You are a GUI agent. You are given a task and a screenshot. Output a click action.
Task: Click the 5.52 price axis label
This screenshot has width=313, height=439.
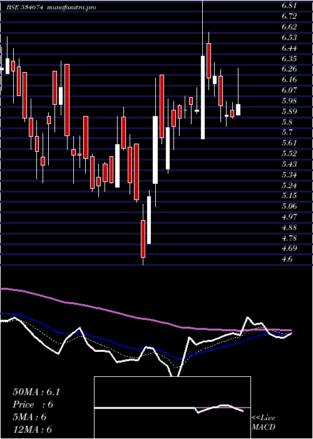click(289, 154)
